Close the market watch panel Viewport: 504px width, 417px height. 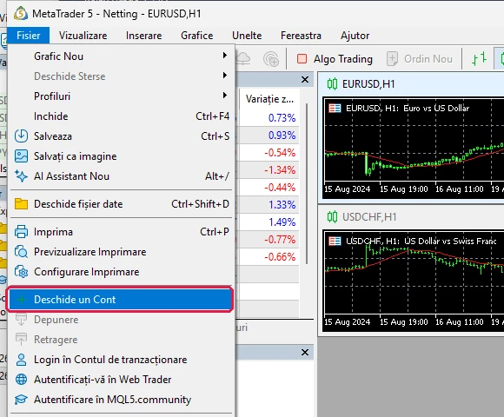coord(305,79)
